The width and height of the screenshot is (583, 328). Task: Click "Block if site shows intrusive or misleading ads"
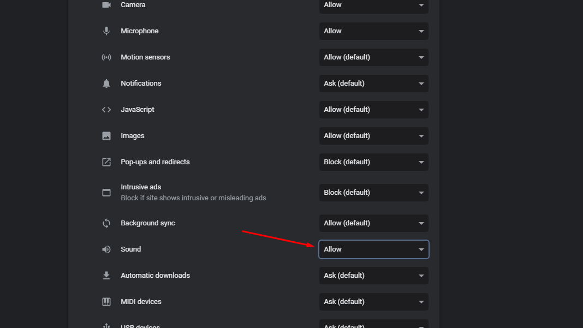(x=193, y=198)
